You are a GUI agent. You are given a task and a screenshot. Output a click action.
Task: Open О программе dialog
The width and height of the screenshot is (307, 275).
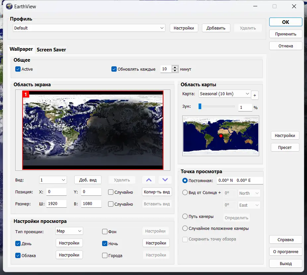click(285, 251)
